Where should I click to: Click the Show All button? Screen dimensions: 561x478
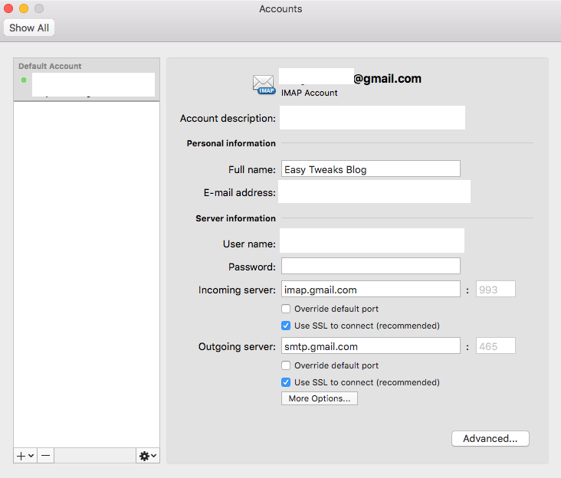click(x=29, y=28)
